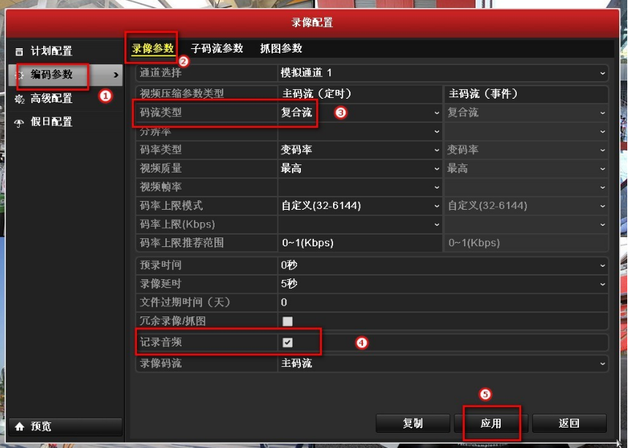628x448 pixels.
Task: Enable the 冗余录像/抓图 checkbox
Action: pyautogui.click(x=287, y=321)
